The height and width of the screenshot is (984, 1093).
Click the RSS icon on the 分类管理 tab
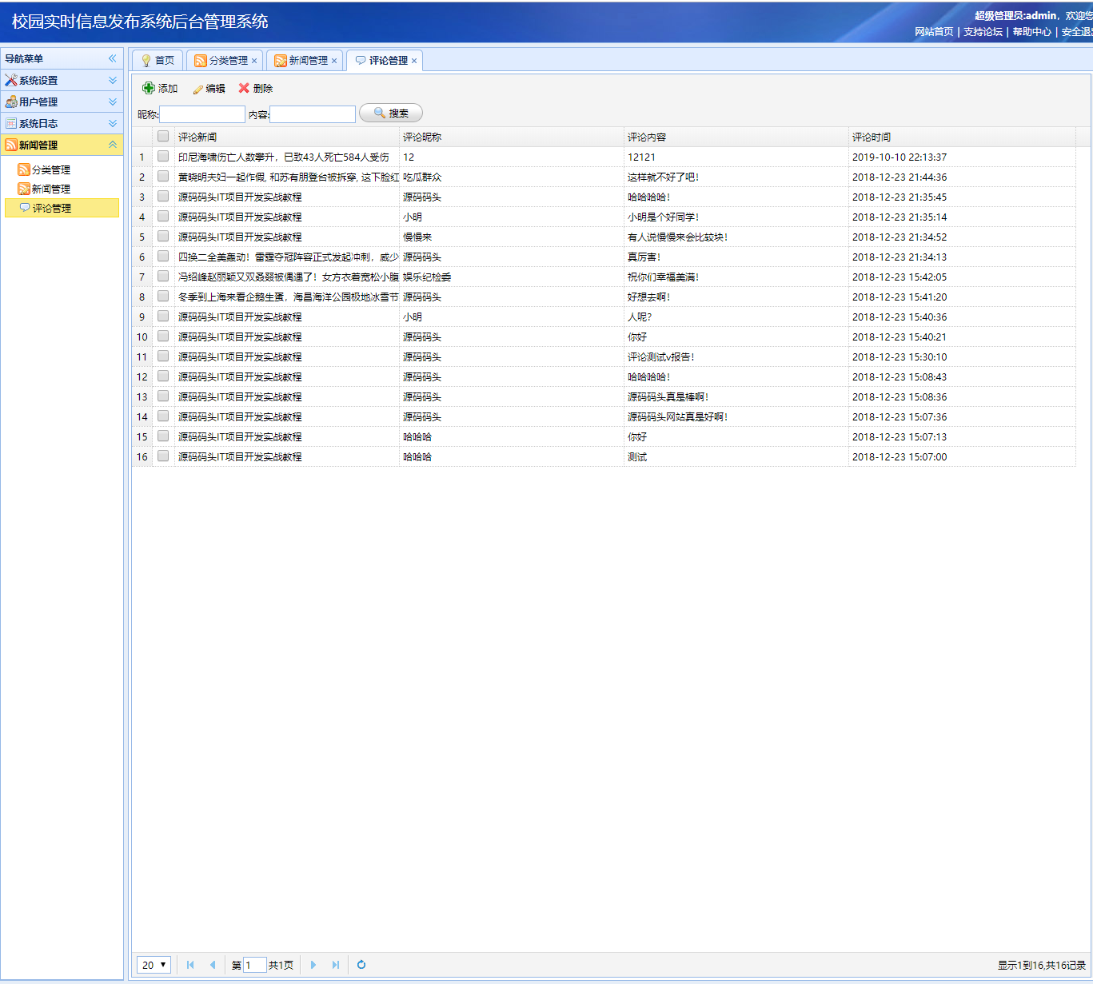click(x=201, y=61)
